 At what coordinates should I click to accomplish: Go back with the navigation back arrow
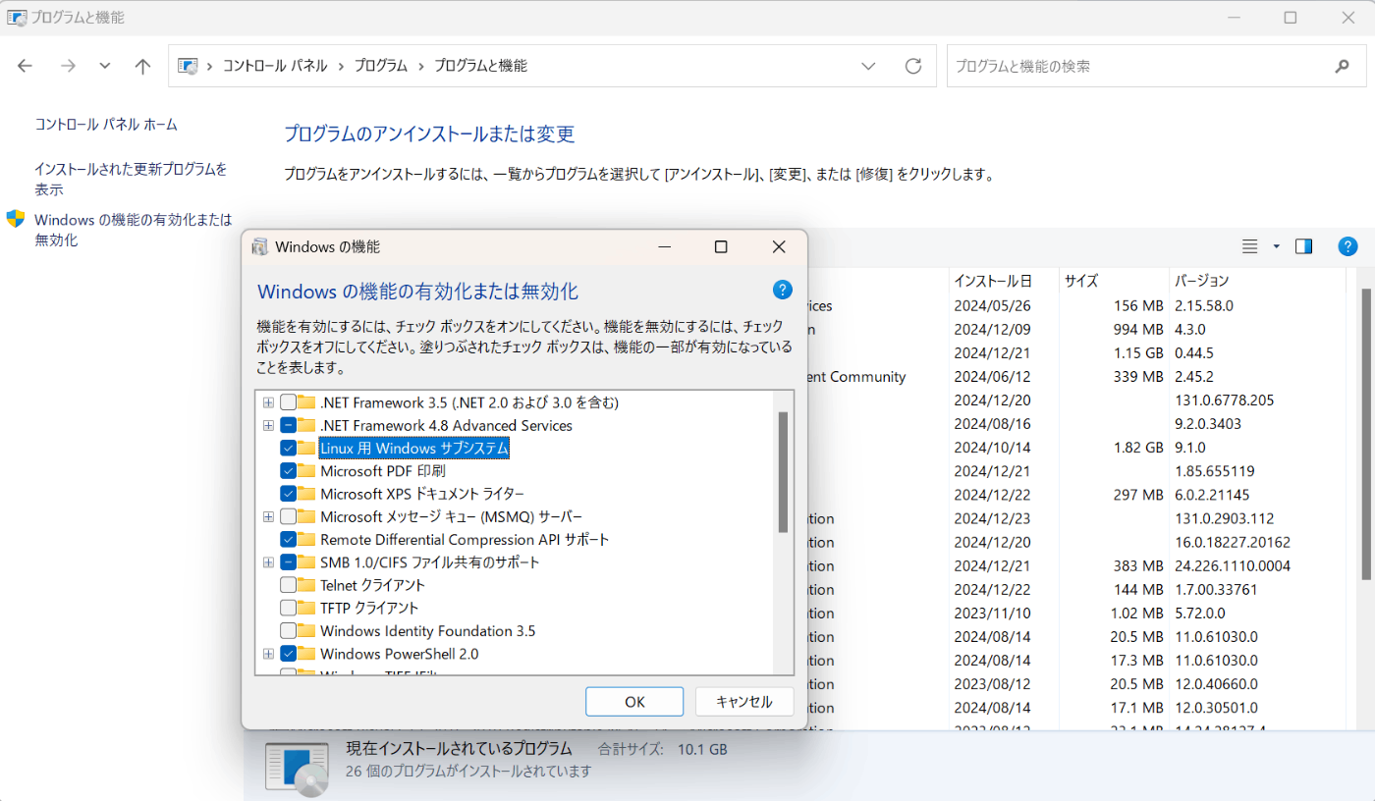coord(26,66)
